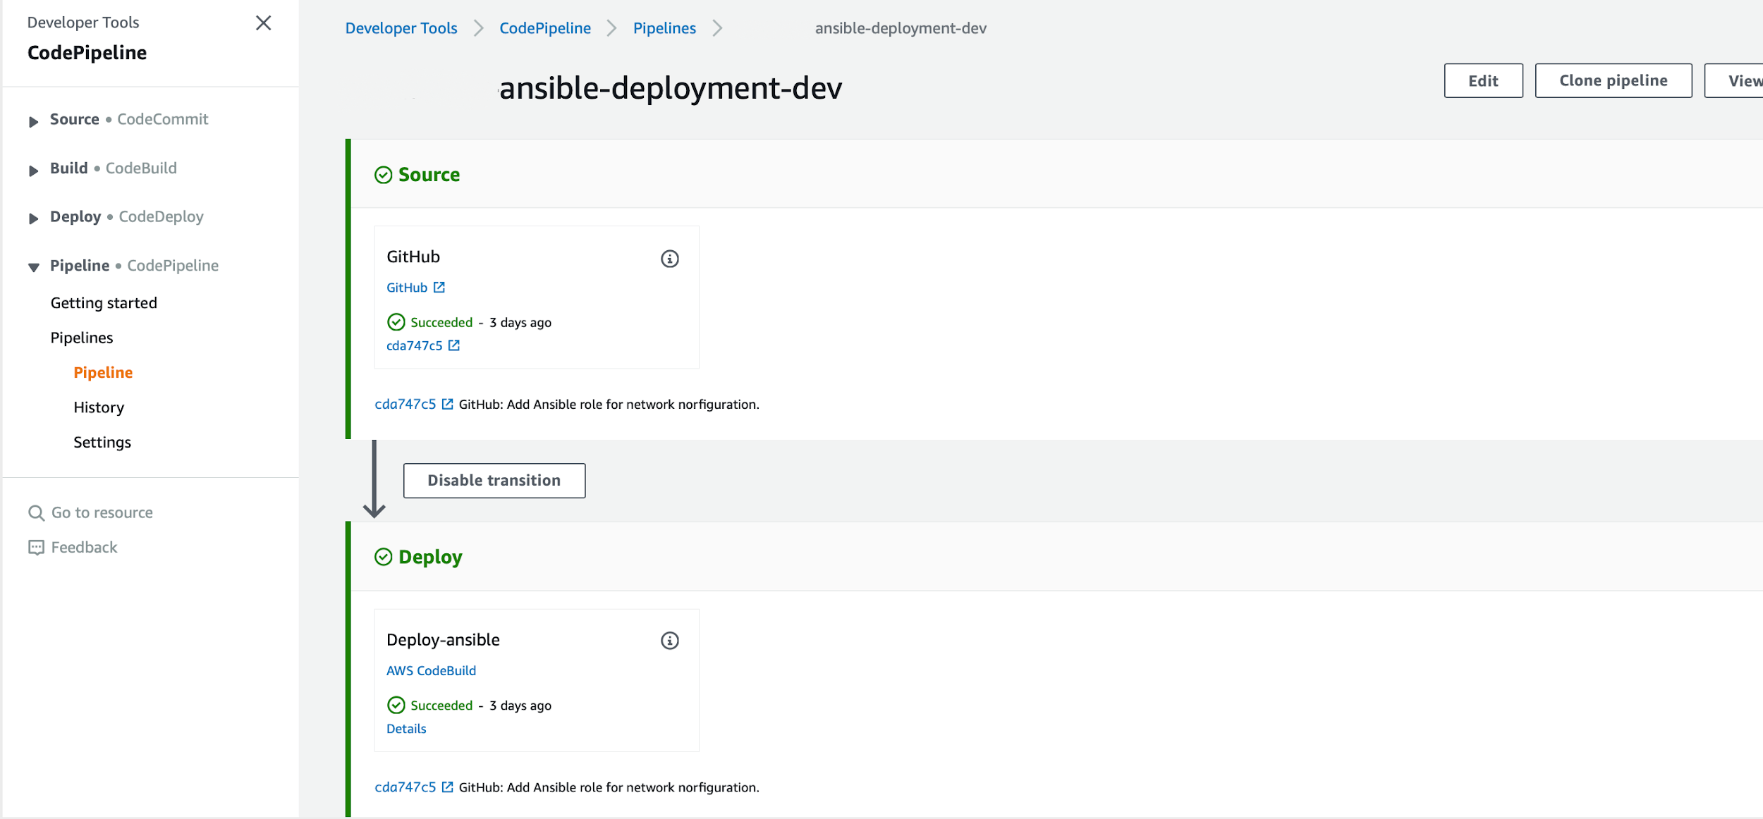Expand the Build CodeBuild section
1763x819 pixels.
point(33,170)
